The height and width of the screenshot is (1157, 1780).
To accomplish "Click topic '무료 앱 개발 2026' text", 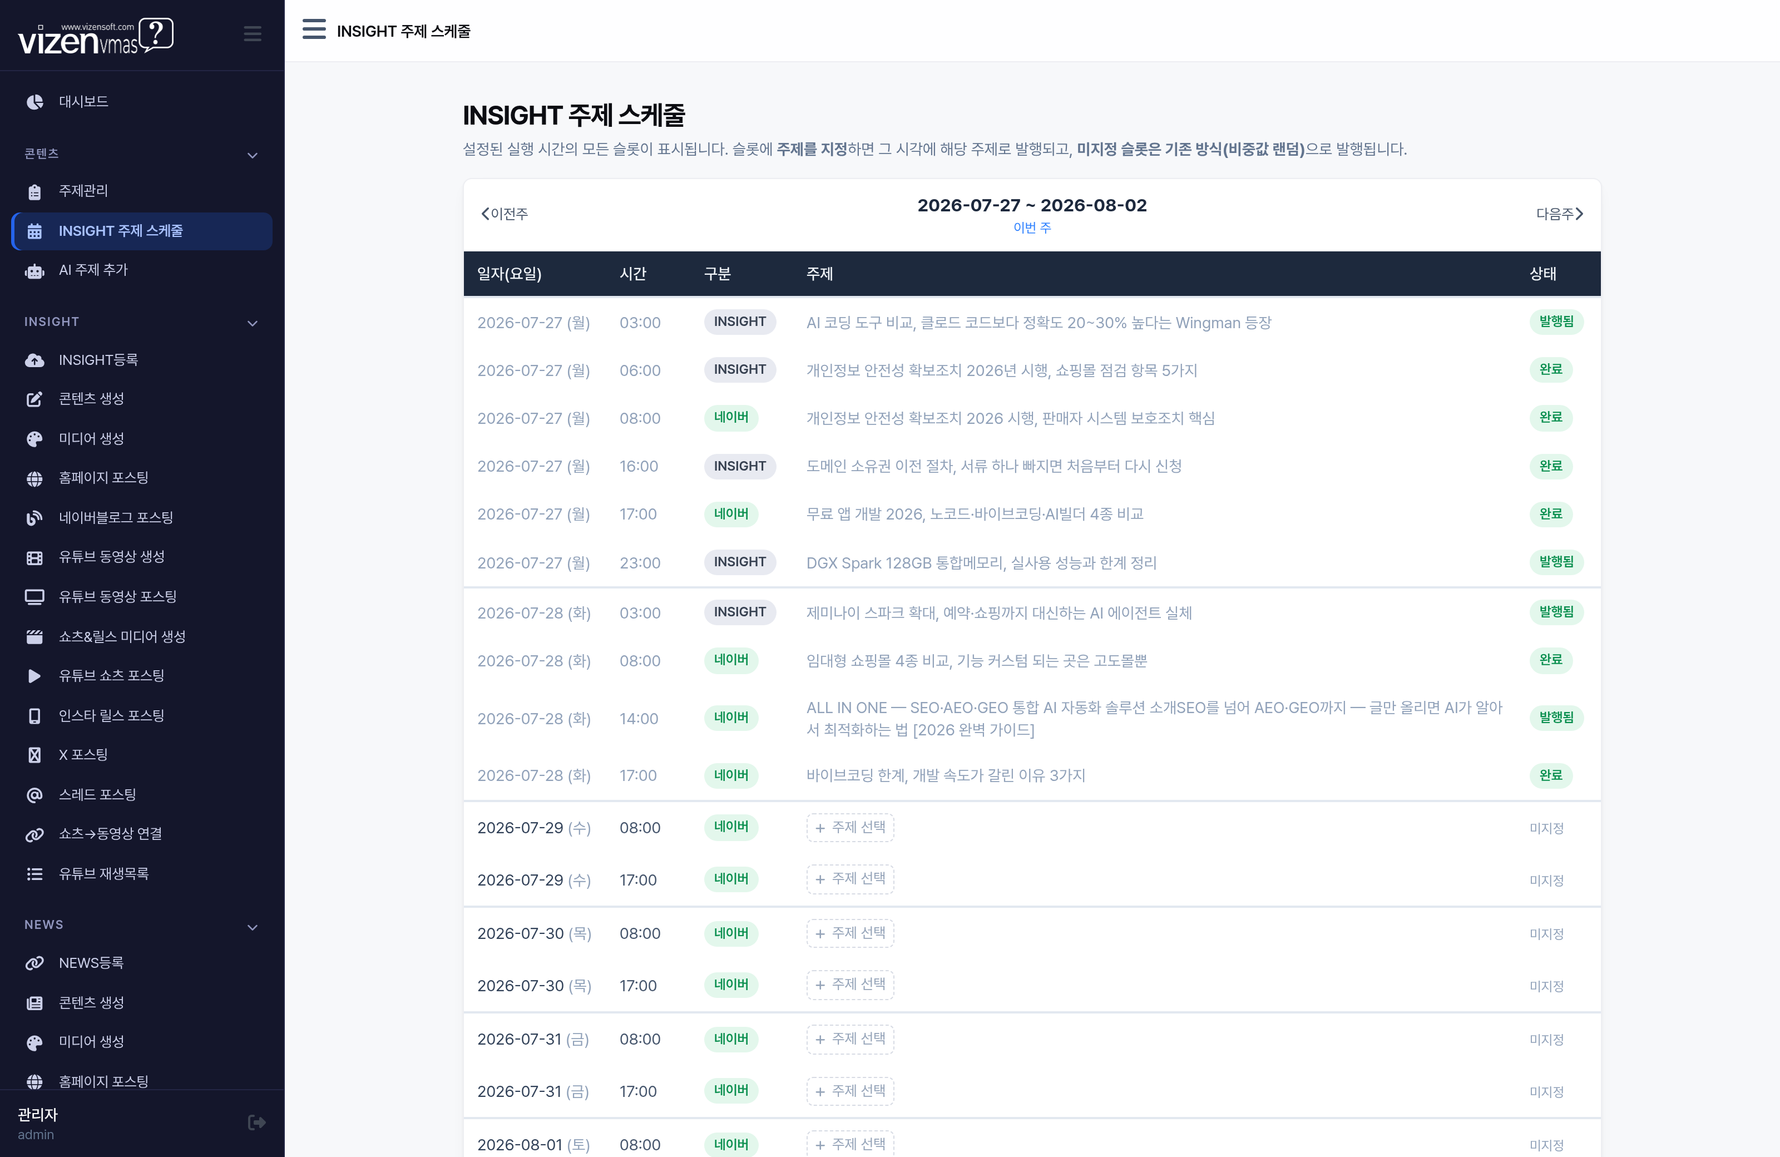I will coord(975,514).
